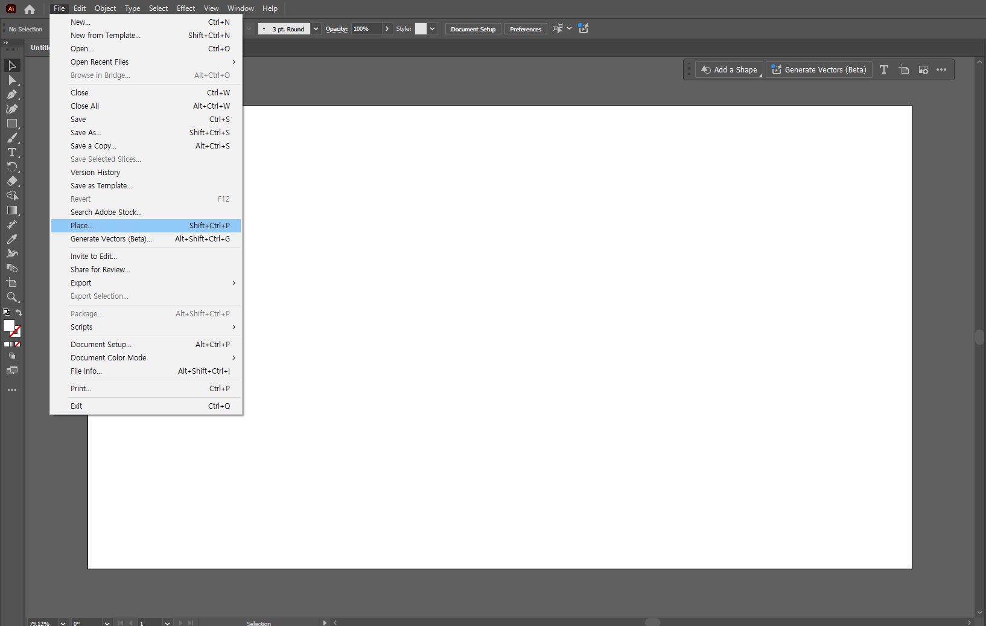Open Edit Toolbar three dots
This screenshot has height=626, width=986.
(12, 390)
